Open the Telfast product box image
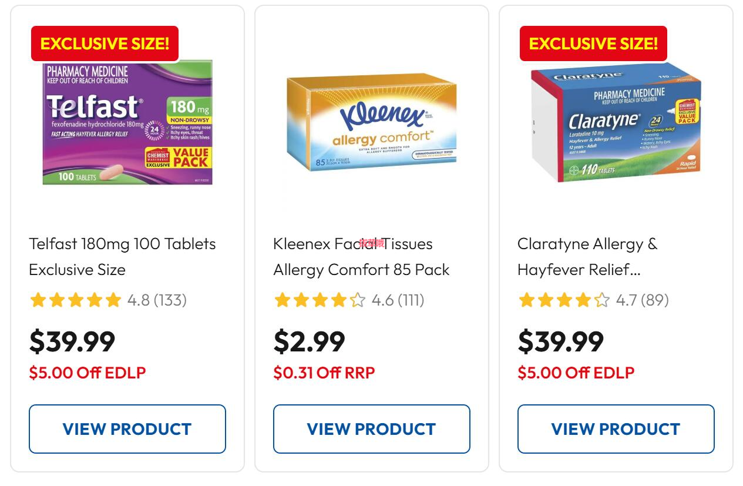743x486 pixels. tap(127, 123)
